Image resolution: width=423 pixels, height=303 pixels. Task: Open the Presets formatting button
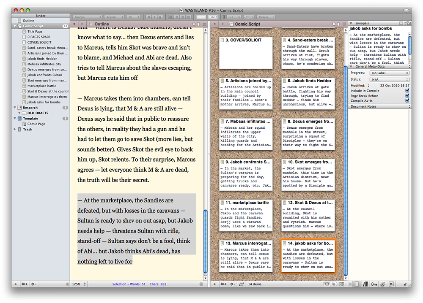265,17
